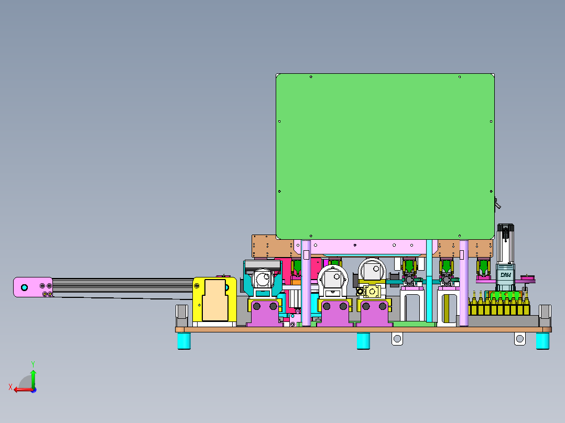This screenshot has height=423, width=565.
Task: Select the white mounting lug near the right foot
Action: (519, 338)
